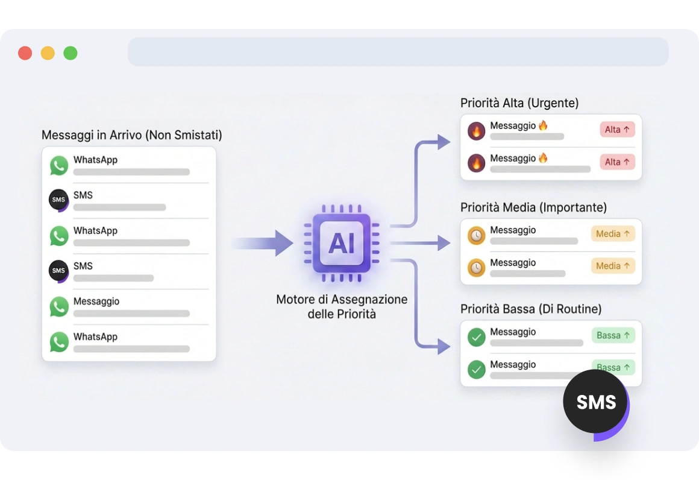Click upper red Alta priority badge

pyautogui.click(x=617, y=130)
